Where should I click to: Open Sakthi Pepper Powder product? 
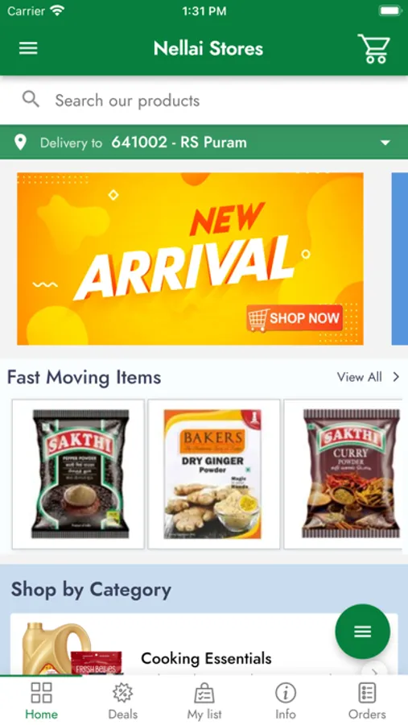78,474
